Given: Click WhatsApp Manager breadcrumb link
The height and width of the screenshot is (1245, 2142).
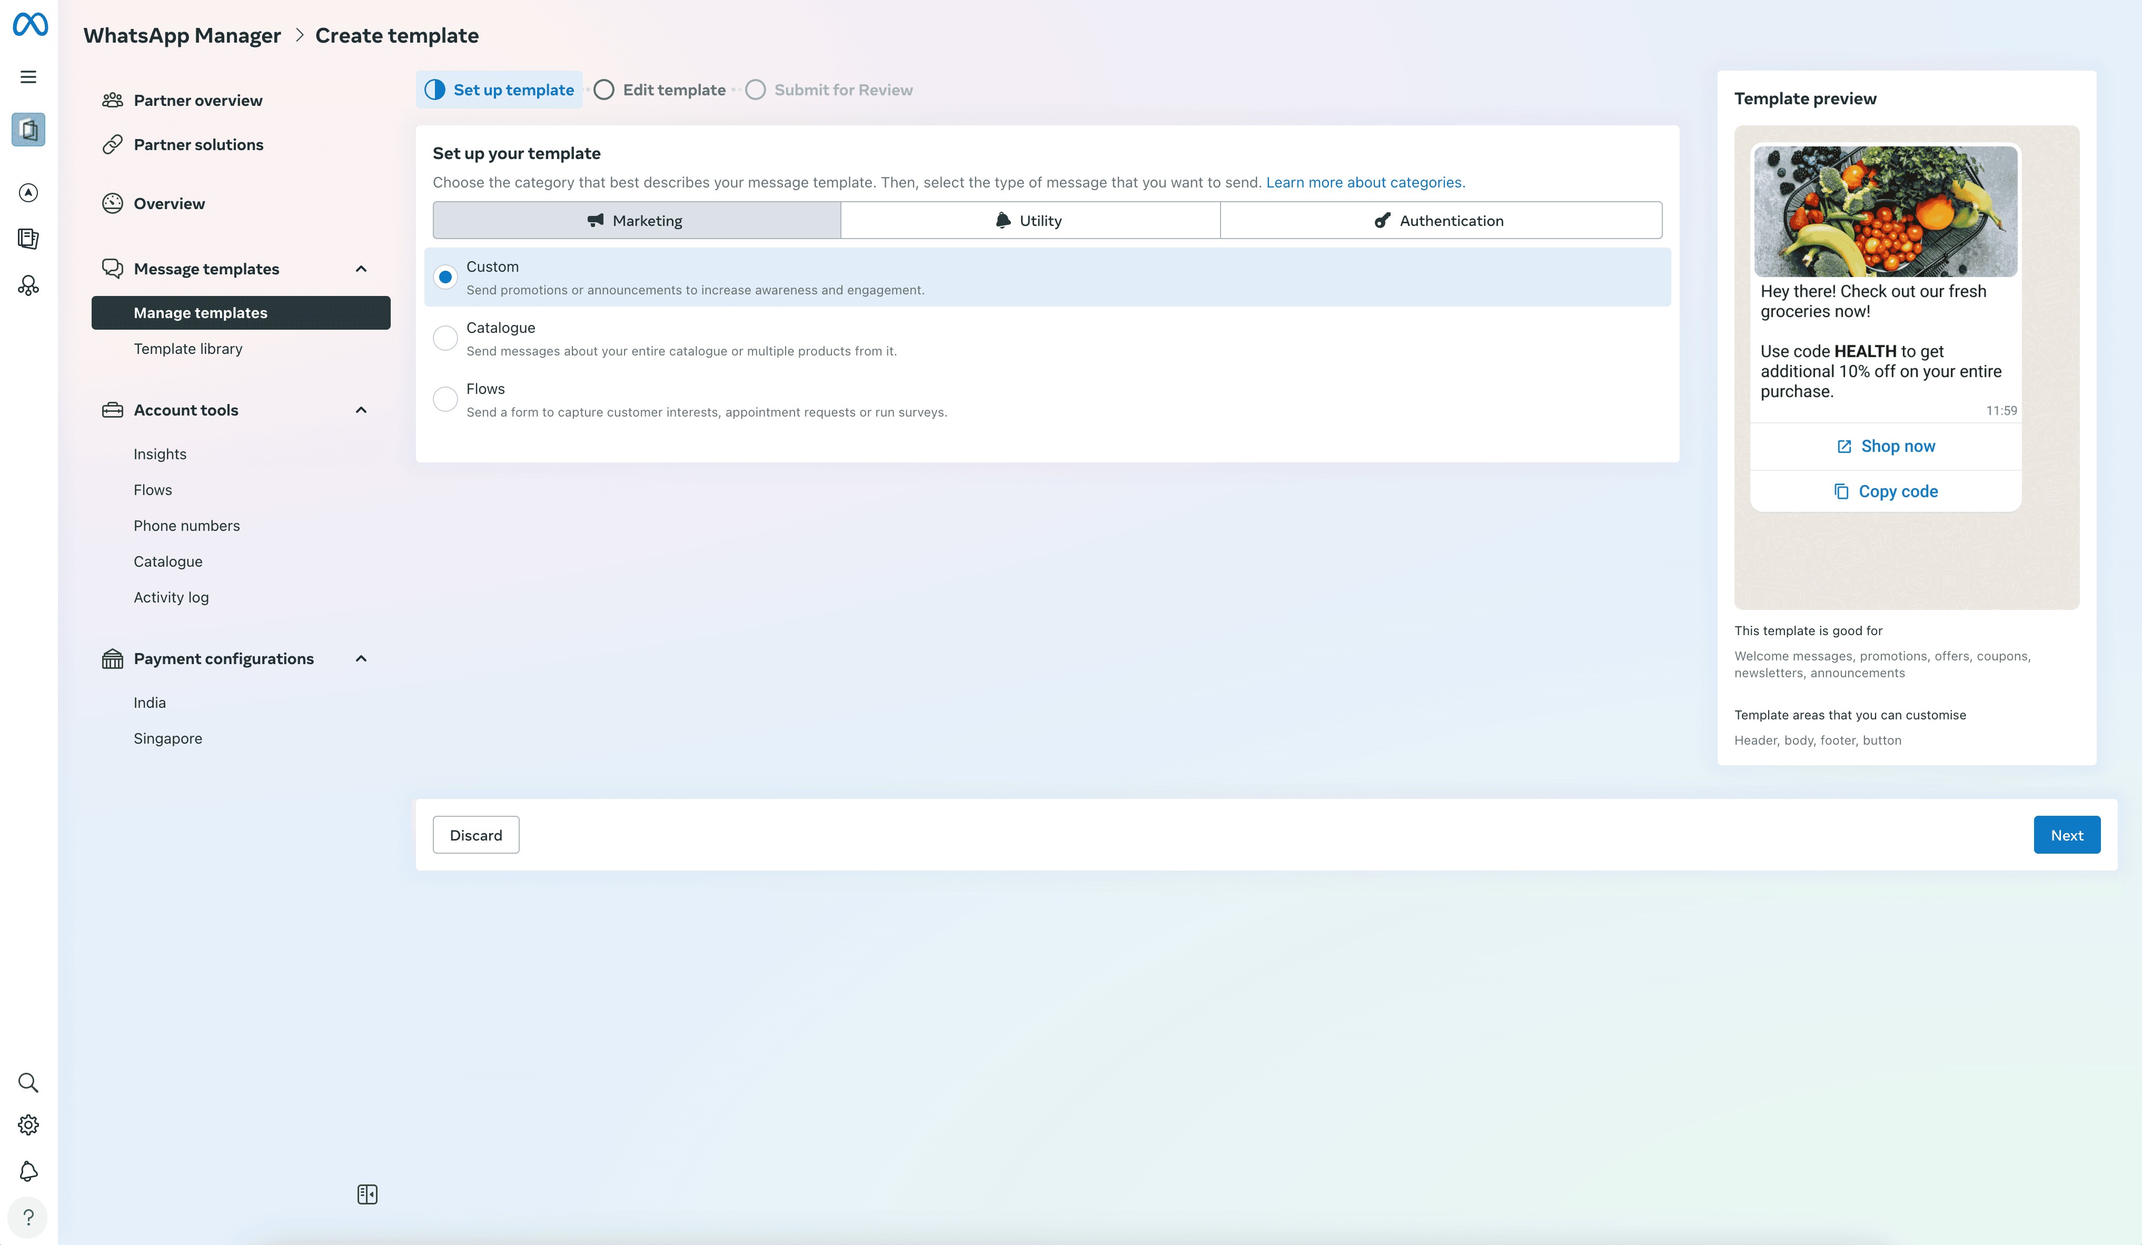Looking at the screenshot, I should [182, 36].
